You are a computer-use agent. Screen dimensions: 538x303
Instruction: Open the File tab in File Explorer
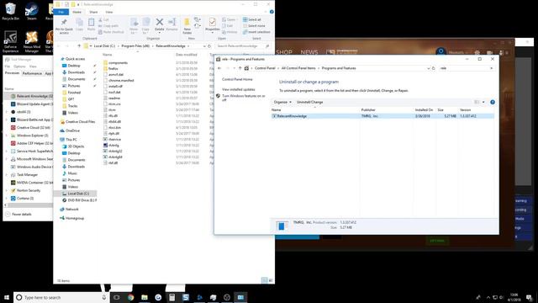61,12
